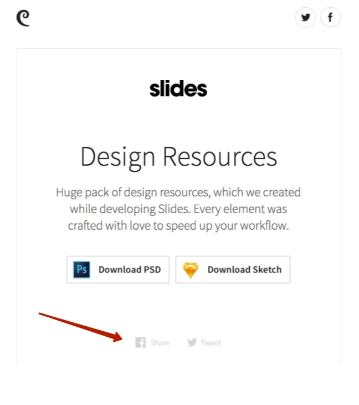Click the Photoshop 'Ps' icon
The width and height of the screenshot is (359, 405).
click(x=82, y=270)
